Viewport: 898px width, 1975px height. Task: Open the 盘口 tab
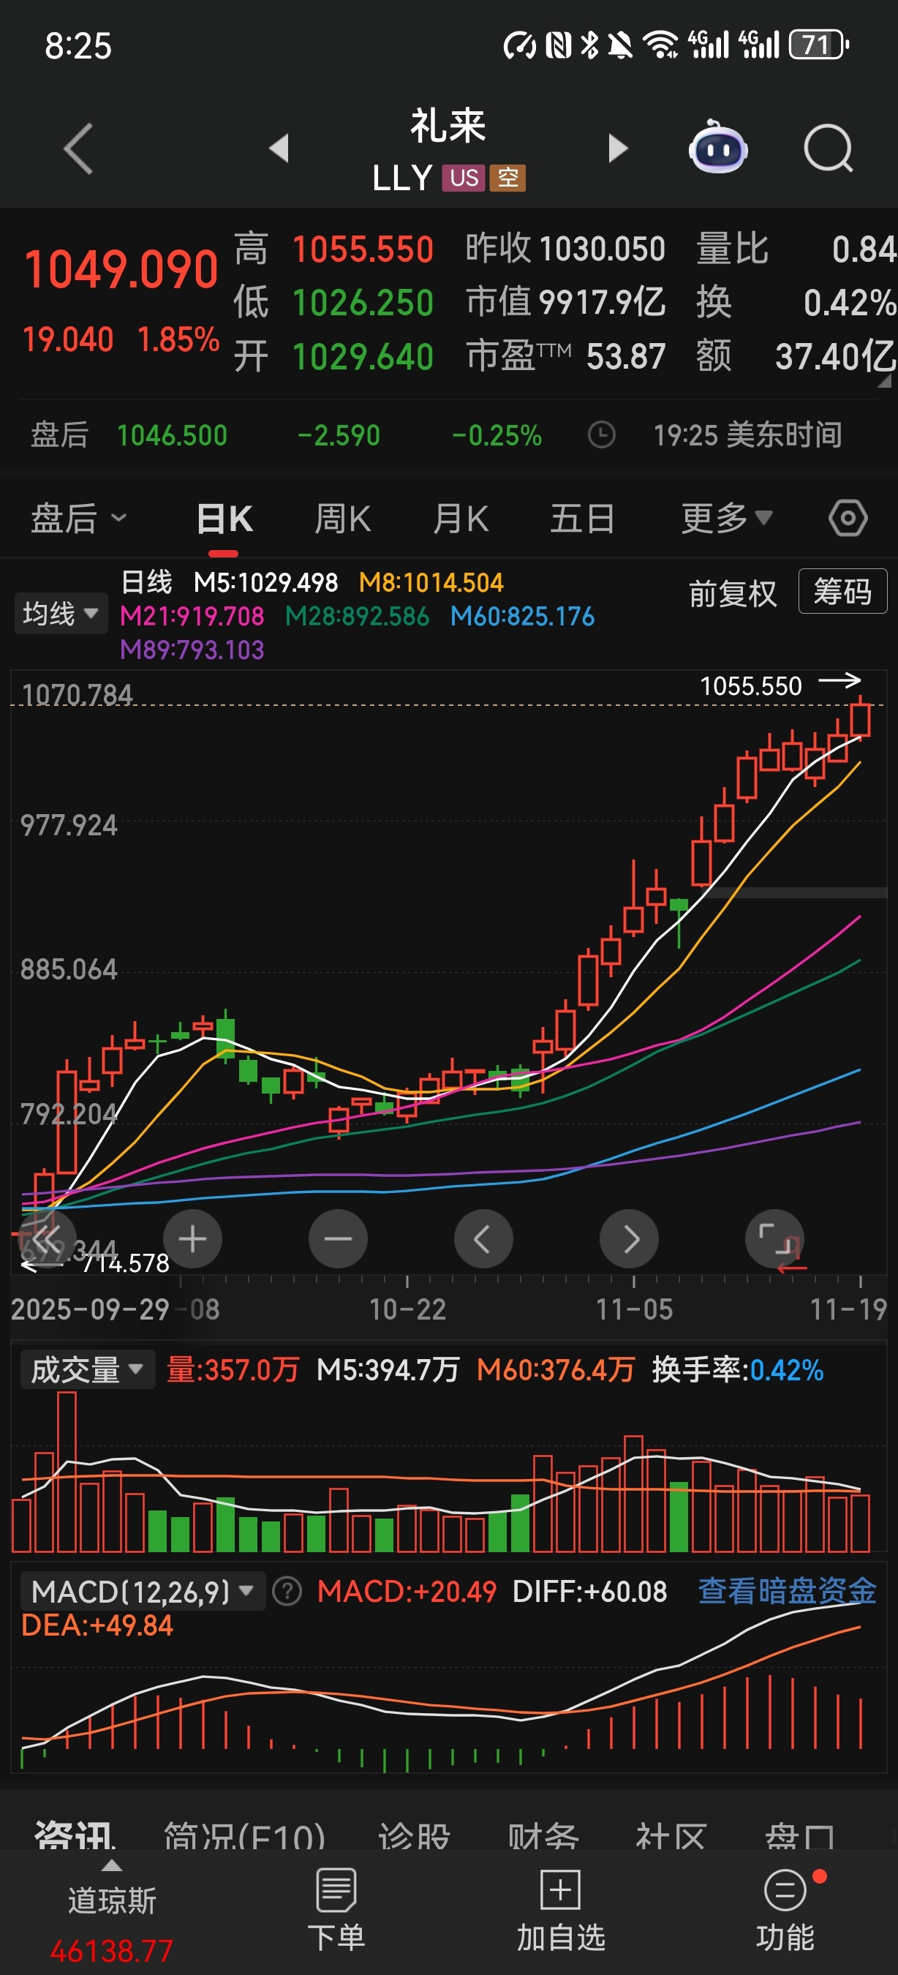pyautogui.click(x=799, y=1835)
